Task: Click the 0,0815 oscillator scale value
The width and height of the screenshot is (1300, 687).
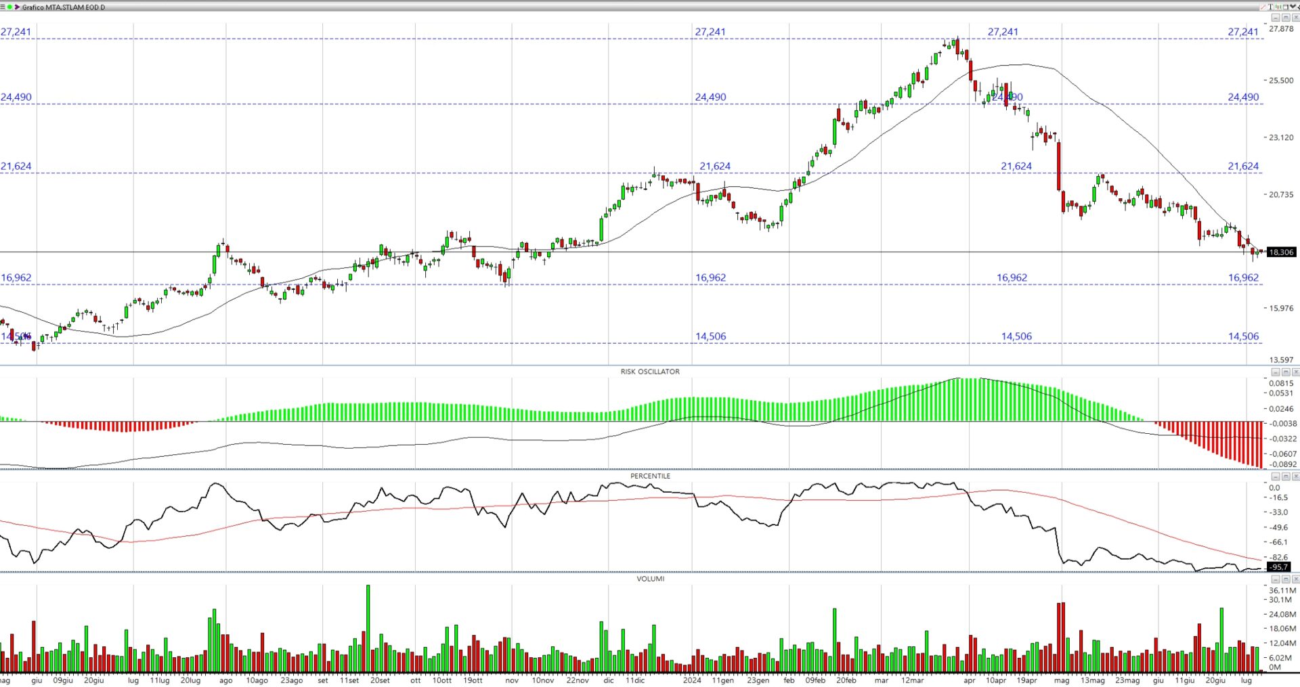Action: [1281, 383]
